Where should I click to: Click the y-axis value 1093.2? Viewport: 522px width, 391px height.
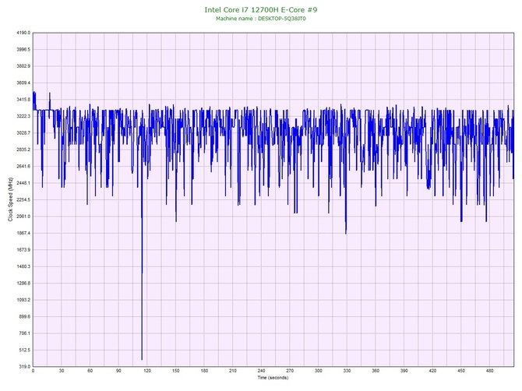[23, 300]
